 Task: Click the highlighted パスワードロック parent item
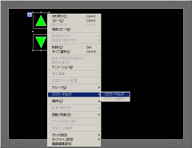click(x=74, y=94)
